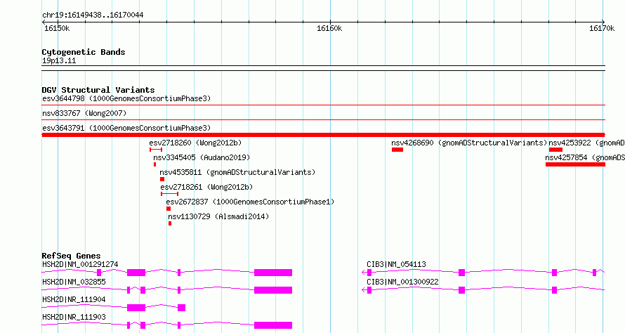Select large last exon of HSH2D NM_032855
Image resolution: width=625 pixels, height=333 pixels.
[273, 290]
